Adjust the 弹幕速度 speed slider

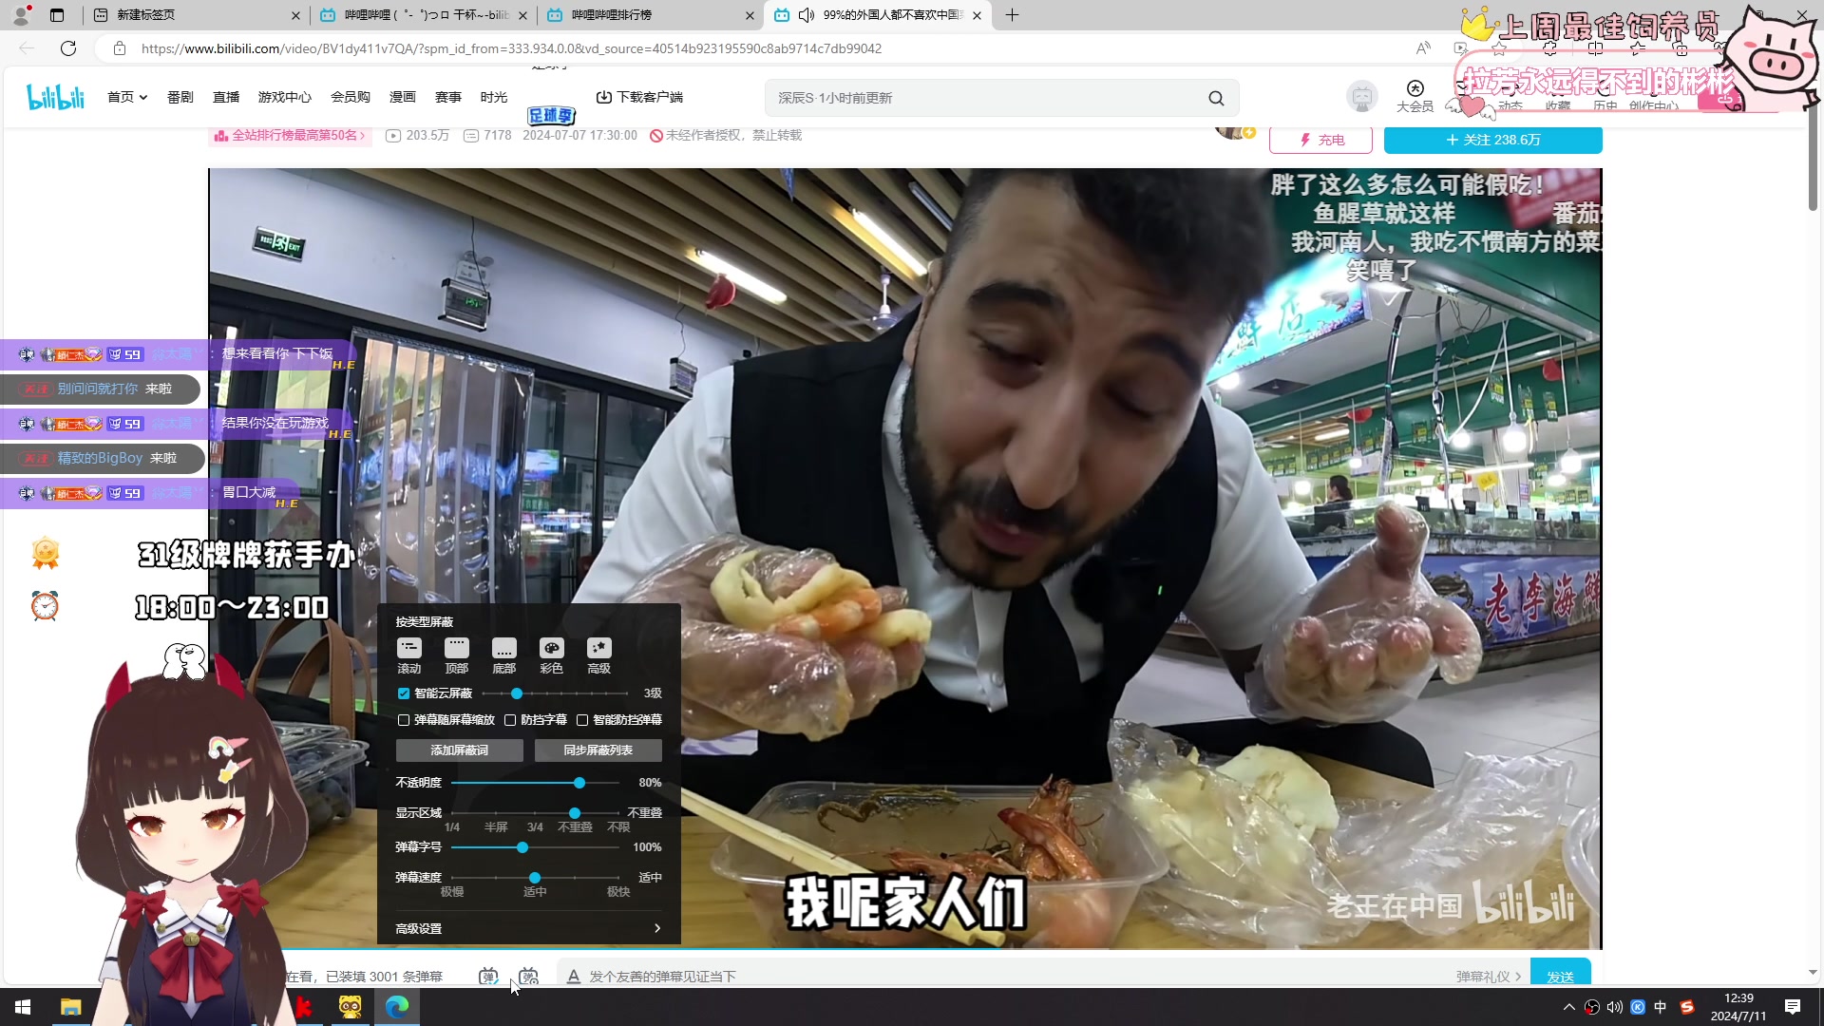pyautogui.click(x=535, y=878)
